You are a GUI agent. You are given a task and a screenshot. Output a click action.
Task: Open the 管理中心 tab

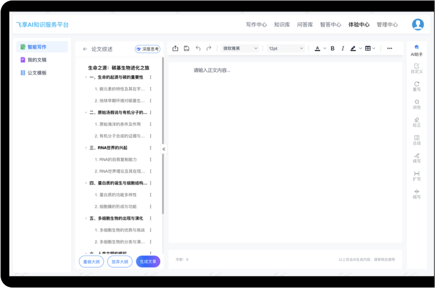(x=387, y=25)
